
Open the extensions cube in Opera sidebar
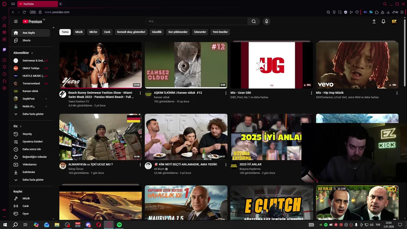4,81
